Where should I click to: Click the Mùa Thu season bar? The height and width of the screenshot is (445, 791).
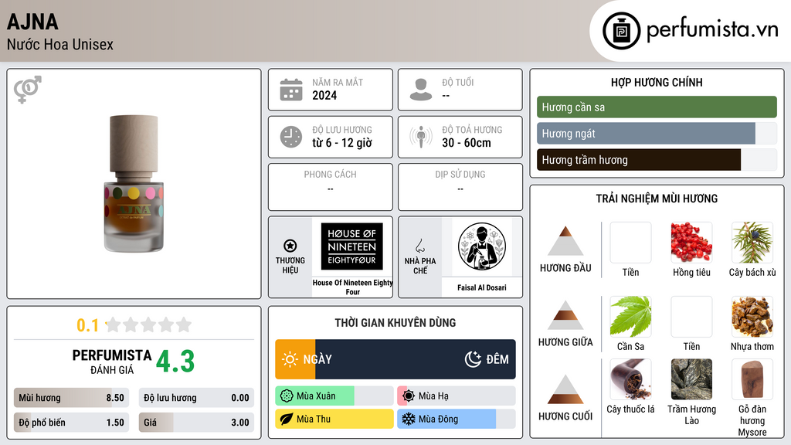point(334,419)
